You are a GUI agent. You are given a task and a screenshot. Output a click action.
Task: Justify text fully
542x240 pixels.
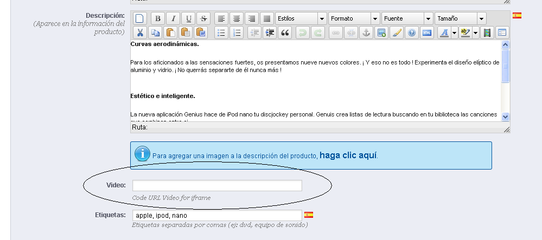point(267,18)
